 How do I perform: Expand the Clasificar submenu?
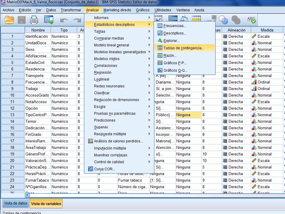tap(119, 93)
